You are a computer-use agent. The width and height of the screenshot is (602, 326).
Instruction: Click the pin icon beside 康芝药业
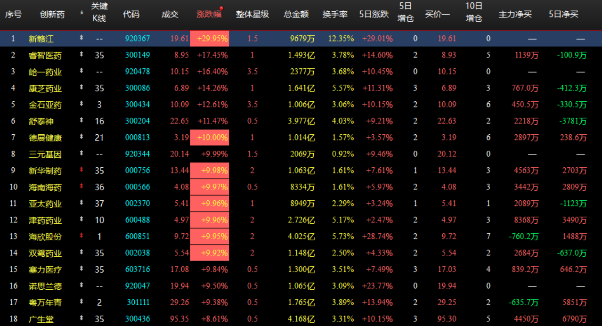point(81,88)
